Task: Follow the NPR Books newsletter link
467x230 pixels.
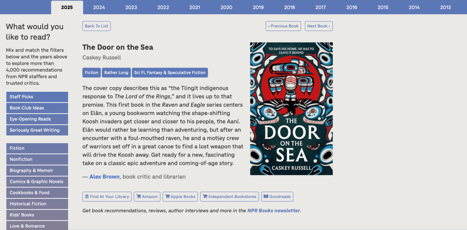Action: [x=274, y=211]
